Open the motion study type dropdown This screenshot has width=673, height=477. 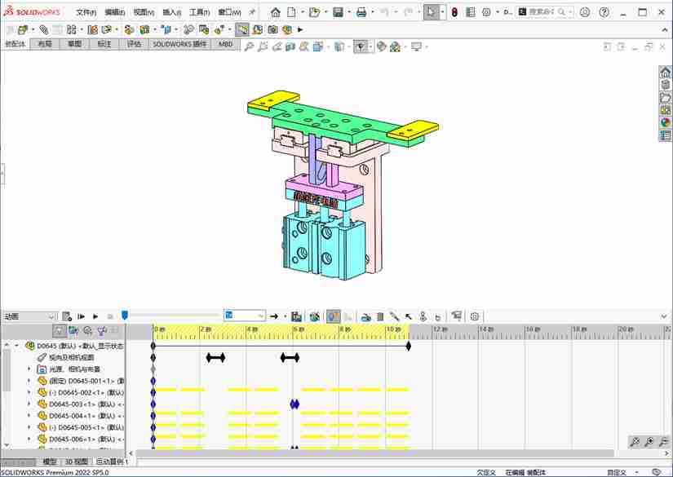(51, 316)
